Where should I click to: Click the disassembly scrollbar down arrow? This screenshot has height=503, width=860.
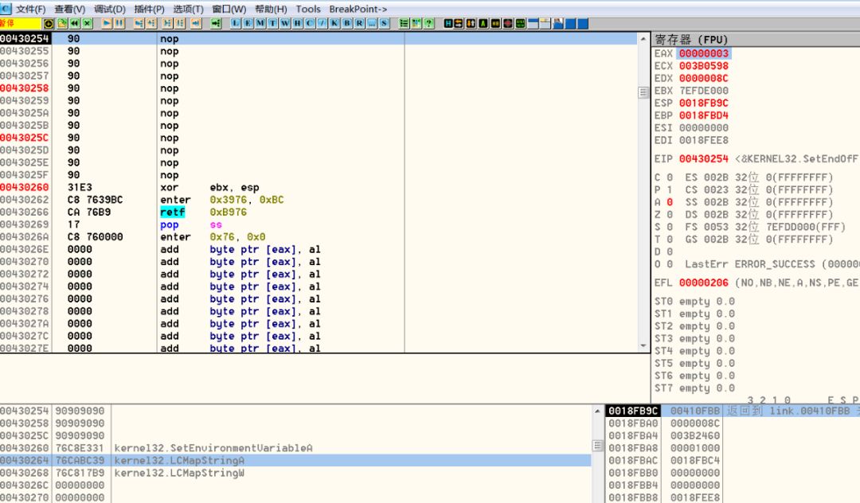[x=643, y=346]
